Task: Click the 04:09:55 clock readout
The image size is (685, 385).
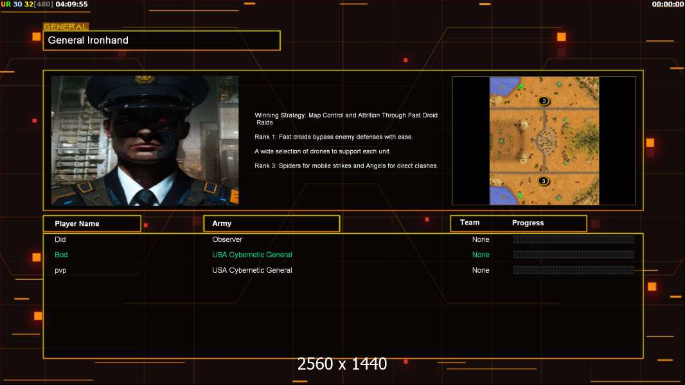Action: [71, 4]
